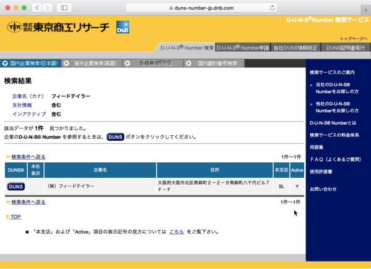Open 検索サービスの料金体系 link

(335, 135)
